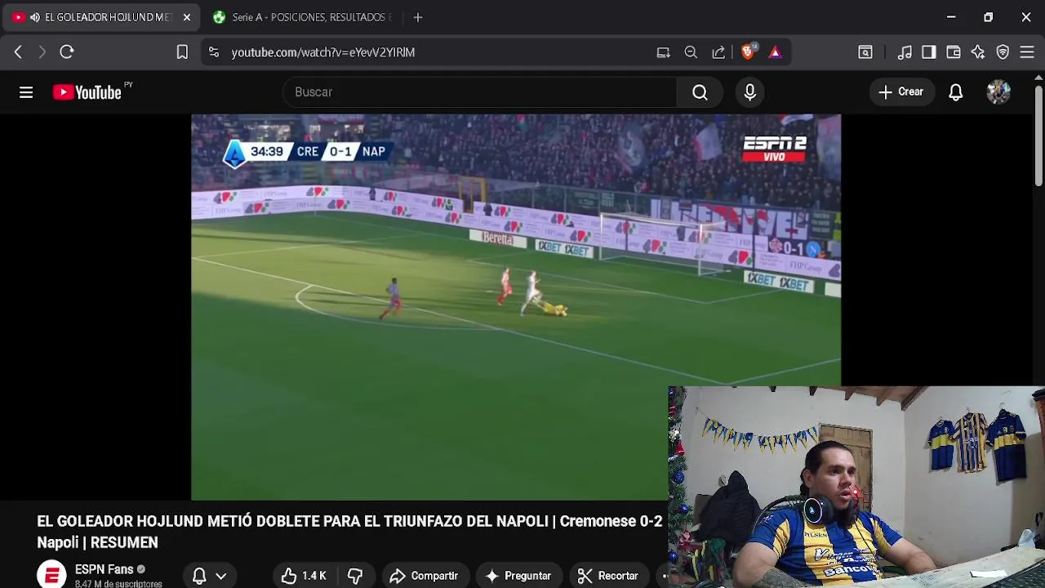Open Leo AI sparkle icon
1045x588 pixels.
(x=978, y=52)
